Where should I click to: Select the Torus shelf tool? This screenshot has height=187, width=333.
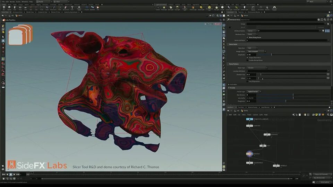coord(20,8)
